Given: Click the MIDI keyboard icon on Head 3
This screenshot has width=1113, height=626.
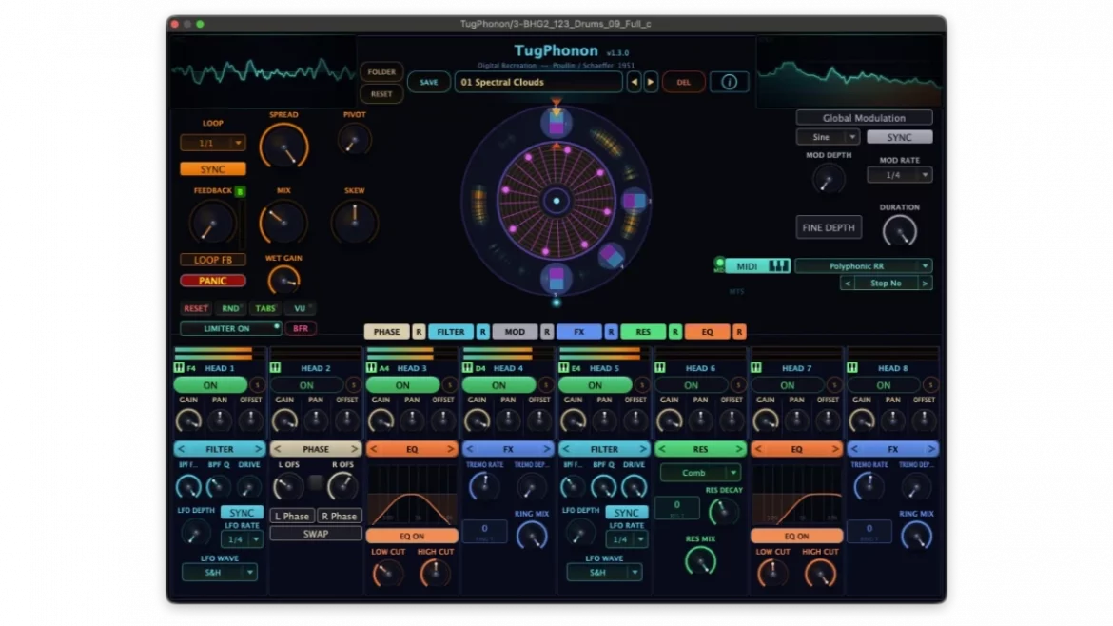Looking at the screenshot, I should click(371, 367).
